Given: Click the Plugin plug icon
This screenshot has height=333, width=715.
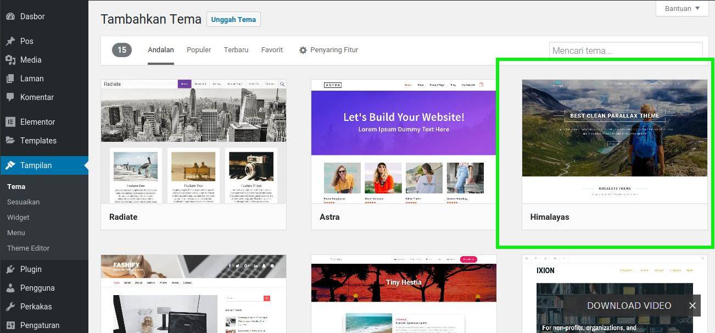Looking at the screenshot, I should pyautogui.click(x=10, y=269).
